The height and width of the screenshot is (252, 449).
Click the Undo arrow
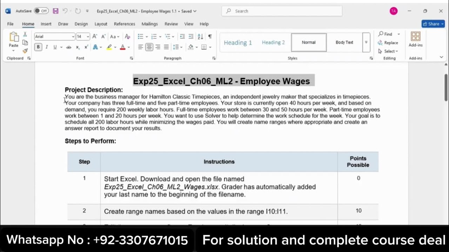tap(65, 11)
